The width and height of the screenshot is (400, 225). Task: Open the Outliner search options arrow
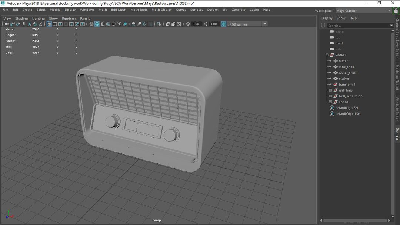(391, 26)
